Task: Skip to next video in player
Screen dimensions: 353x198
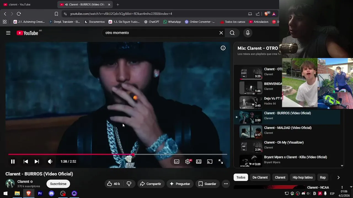Action: coord(37,162)
